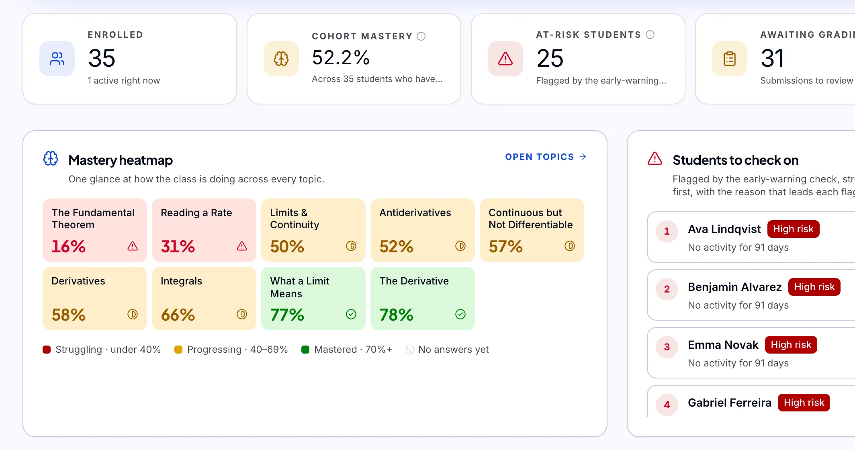This screenshot has height=450, width=855.
Task: Click warning icon on Reading a Rate tile
Action: tap(242, 246)
